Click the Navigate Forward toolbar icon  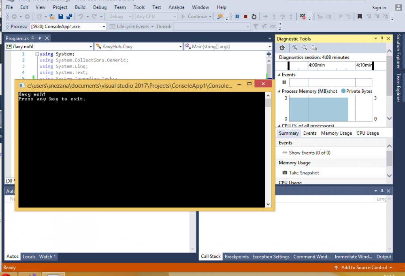coord(27,17)
